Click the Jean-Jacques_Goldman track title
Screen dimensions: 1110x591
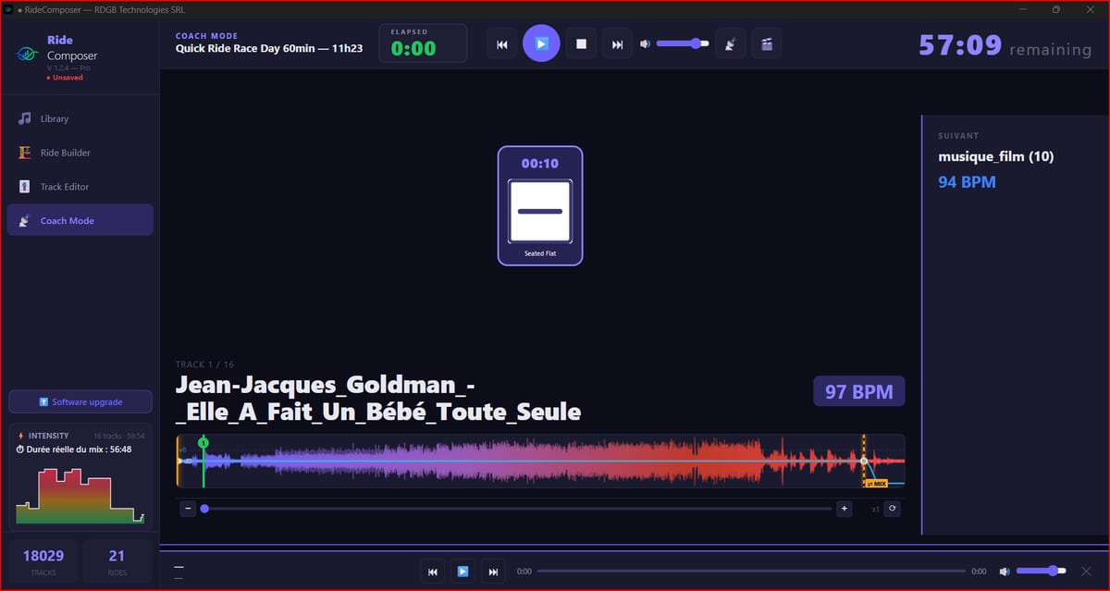(378, 398)
